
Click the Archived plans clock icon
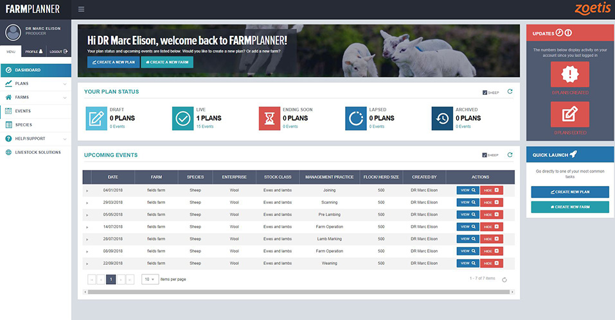(x=441, y=118)
